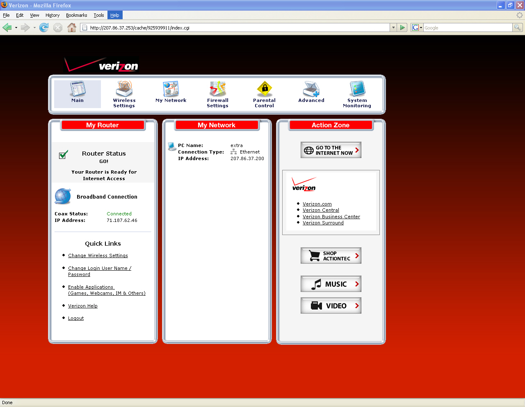Click the Firefox back arrow
Viewport: 525px width, 407px height.
pos(7,27)
